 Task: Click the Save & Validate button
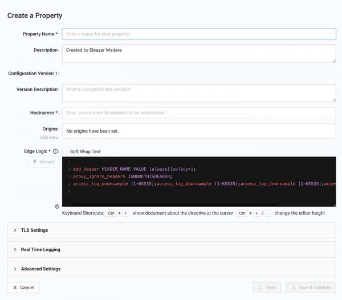pyautogui.click(x=311, y=287)
